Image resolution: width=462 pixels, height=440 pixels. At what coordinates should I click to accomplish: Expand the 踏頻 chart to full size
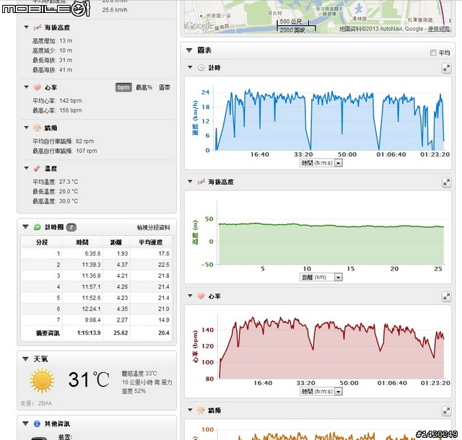pyautogui.click(x=447, y=411)
